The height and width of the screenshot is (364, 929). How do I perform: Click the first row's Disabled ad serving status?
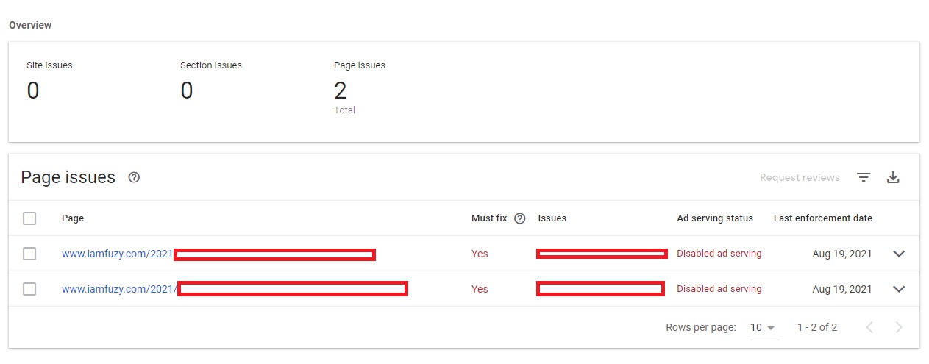[719, 254]
